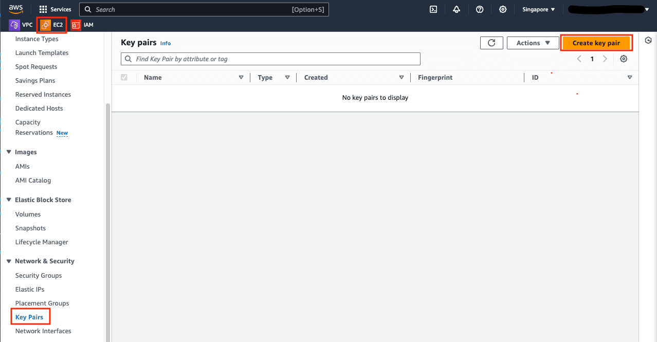Image resolution: width=657 pixels, height=342 pixels.
Task: Focus the Find Key Pair filter field
Action: click(x=270, y=59)
